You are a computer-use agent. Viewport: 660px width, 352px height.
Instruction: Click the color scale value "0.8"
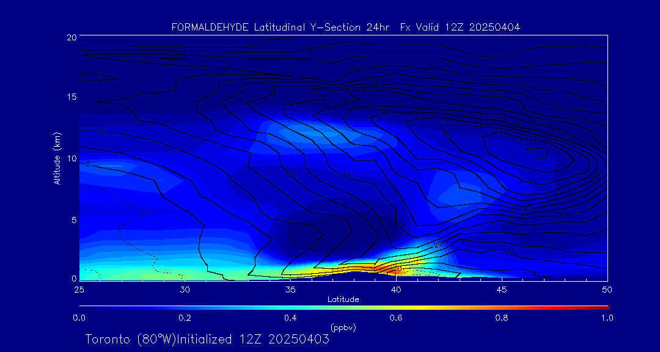(502, 318)
